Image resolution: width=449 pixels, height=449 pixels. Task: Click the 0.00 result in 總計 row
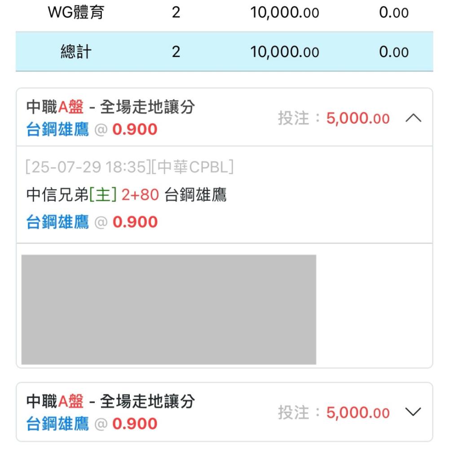tap(394, 52)
